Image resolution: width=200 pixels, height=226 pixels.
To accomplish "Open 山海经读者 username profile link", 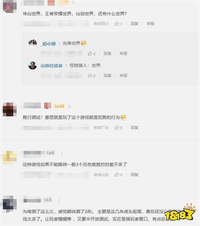I will (52, 66).
